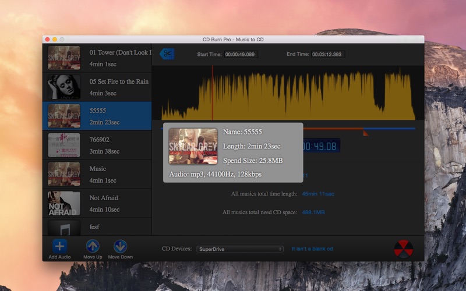Start burning with the red burn icon
Image resolution: width=466 pixels, height=291 pixels.
coord(403,249)
